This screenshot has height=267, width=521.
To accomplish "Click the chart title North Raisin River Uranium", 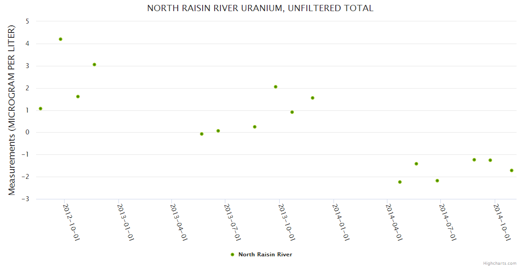I will (x=260, y=8).
